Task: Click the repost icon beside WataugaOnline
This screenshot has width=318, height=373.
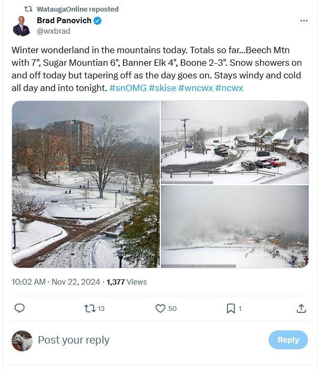Action: click(28, 9)
